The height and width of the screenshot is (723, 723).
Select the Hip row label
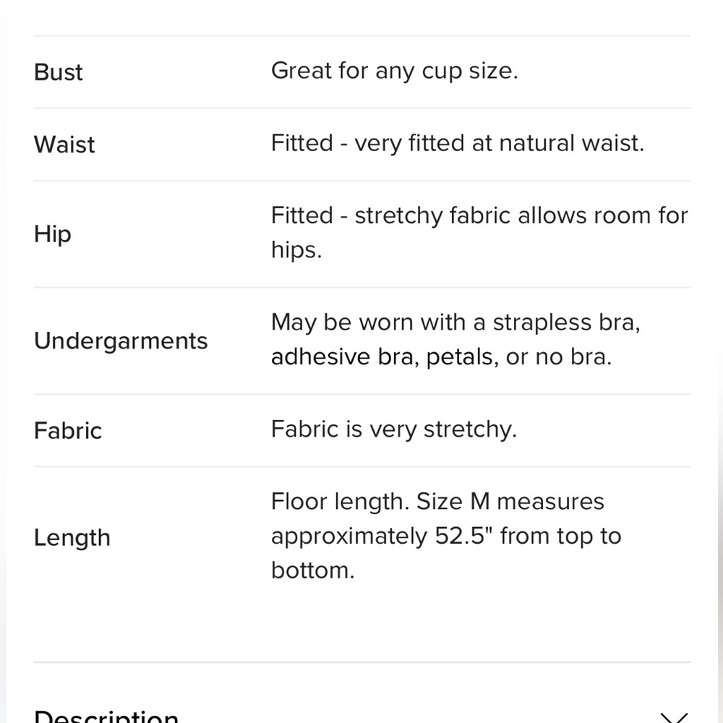click(53, 234)
